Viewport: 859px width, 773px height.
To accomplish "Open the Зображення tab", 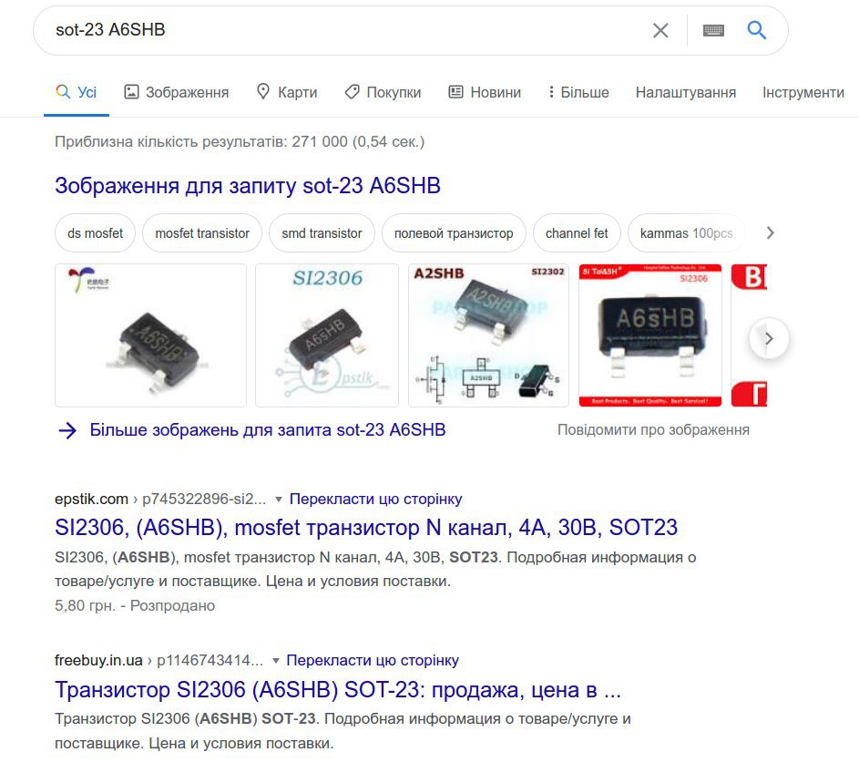I will pos(177,92).
